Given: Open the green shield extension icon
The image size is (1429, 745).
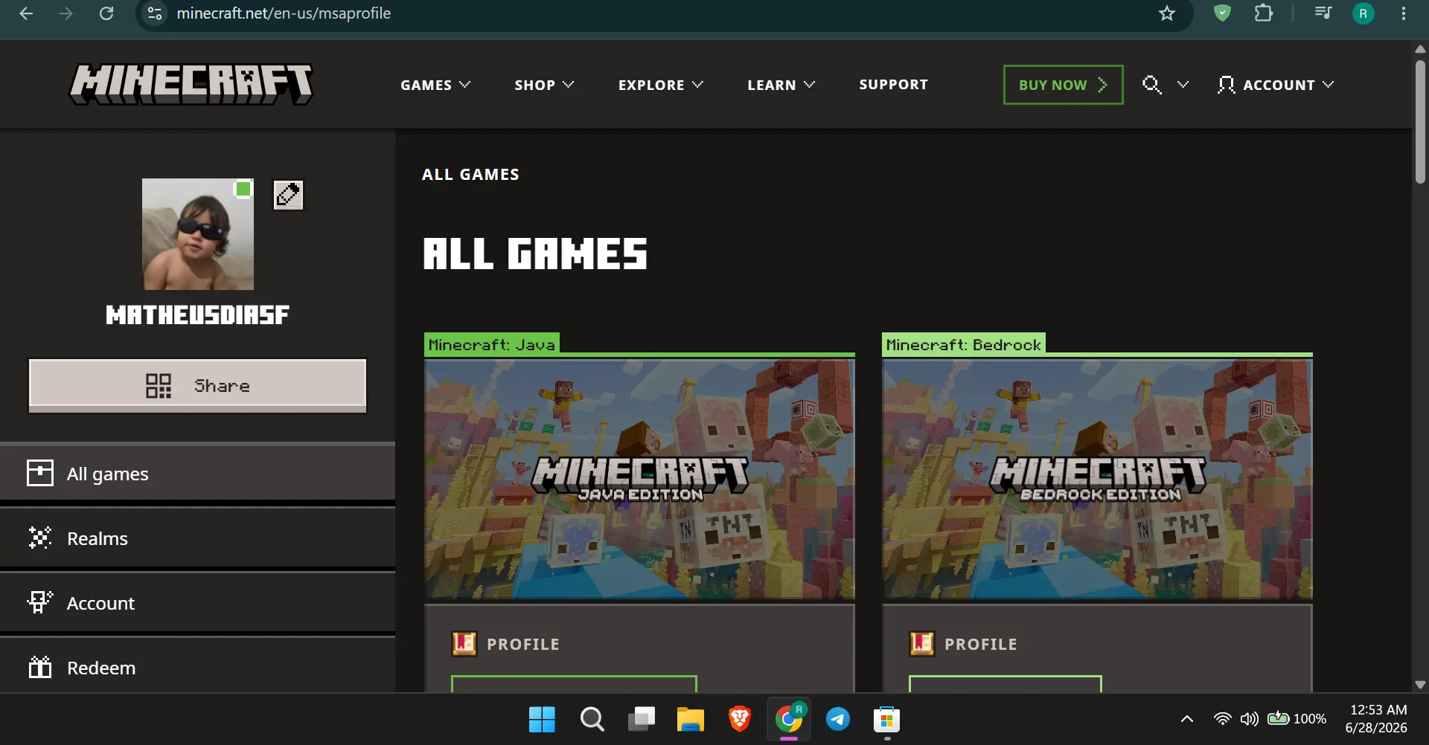Looking at the screenshot, I should (x=1222, y=13).
